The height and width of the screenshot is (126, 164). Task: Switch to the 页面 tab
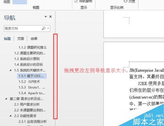[x=21, y=39]
